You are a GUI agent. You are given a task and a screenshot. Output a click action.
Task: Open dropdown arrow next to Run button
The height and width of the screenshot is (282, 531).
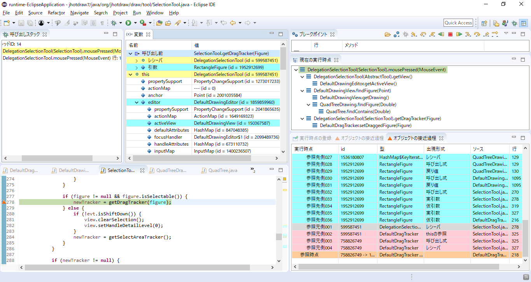(135, 23)
